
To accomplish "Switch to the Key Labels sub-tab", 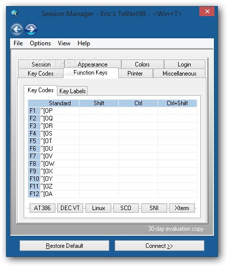I will (x=72, y=91).
